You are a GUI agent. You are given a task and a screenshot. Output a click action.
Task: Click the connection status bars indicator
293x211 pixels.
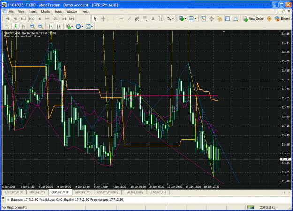[x=250, y=207]
